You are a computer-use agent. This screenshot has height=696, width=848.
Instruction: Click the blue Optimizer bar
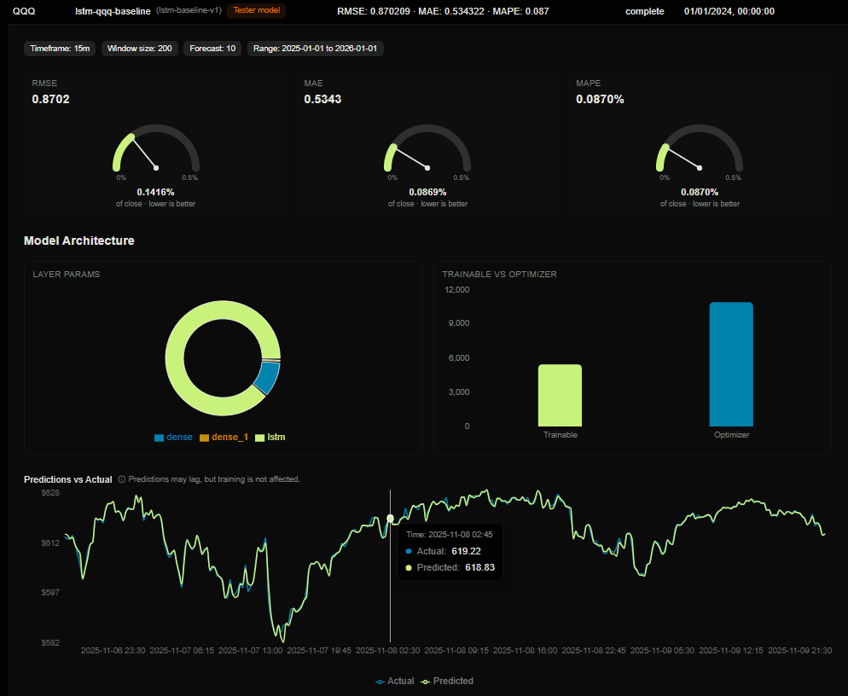point(731,364)
